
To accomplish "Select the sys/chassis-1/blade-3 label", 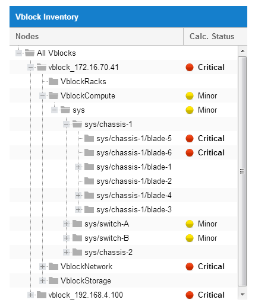I will (134, 209).
